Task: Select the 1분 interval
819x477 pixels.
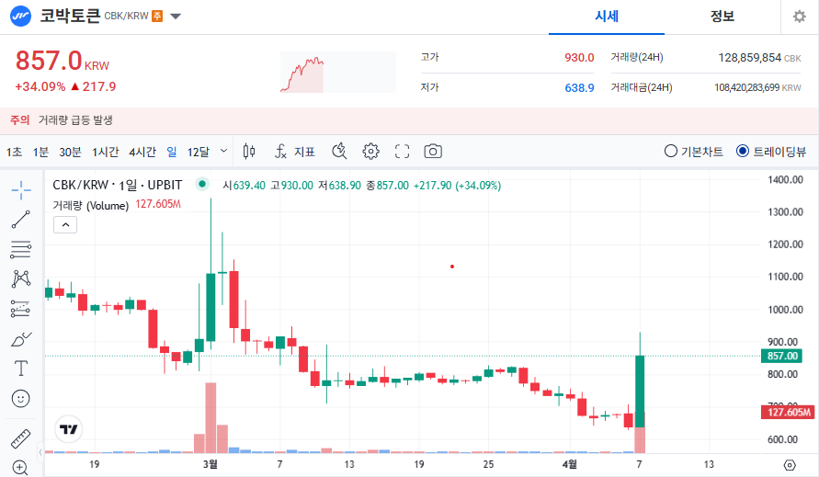Action: (40, 152)
